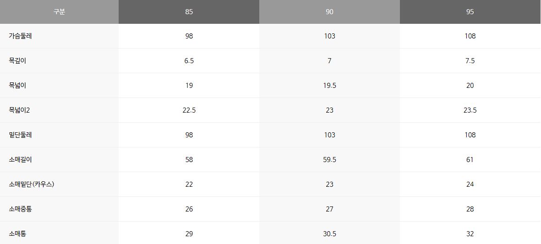Viewport: 541px width, 244px height.
Task: Click 목넓이 value 19.5 for size 90
Action: click(329, 86)
